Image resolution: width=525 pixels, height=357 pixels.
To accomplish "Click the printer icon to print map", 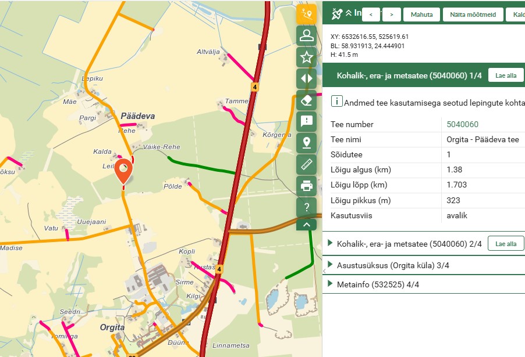I will tap(306, 186).
